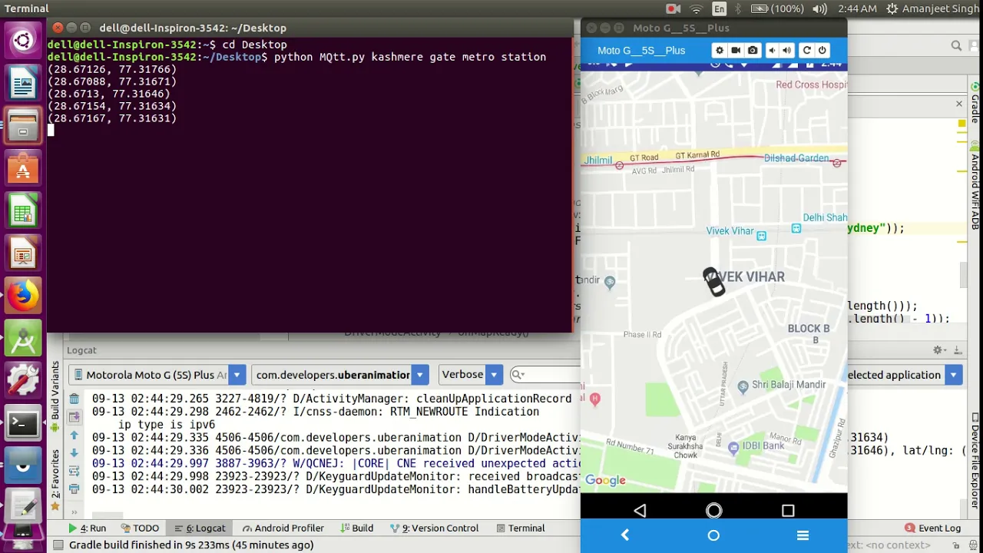Click the Shri Balaji Mandir map marker
The height and width of the screenshot is (553, 983).
743,386
